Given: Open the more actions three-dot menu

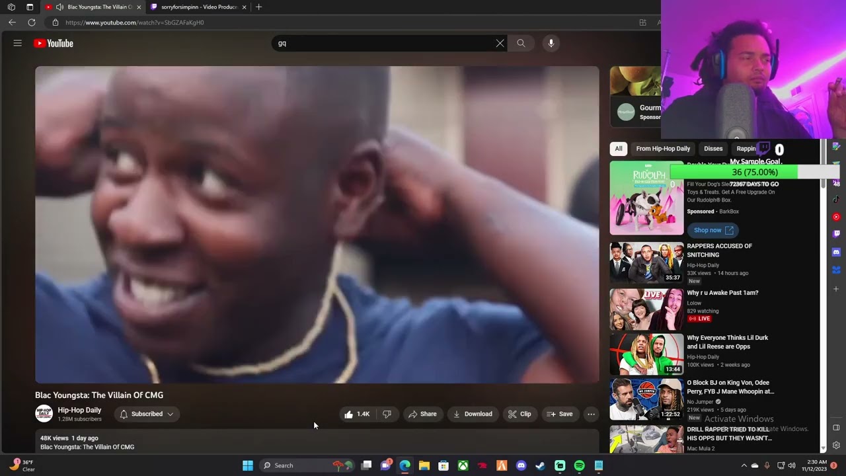Looking at the screenshot, I should click(x=591, y=414).
